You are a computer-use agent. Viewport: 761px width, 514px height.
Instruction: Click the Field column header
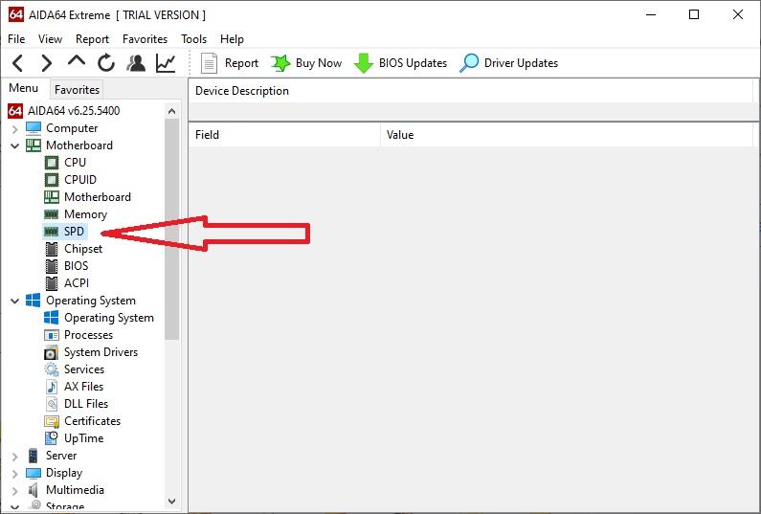point(284,135)
